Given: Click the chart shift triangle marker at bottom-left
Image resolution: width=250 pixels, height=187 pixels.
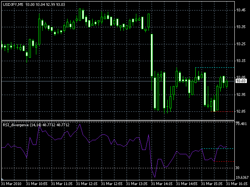Looking at the screenshot, I should 2,179.
